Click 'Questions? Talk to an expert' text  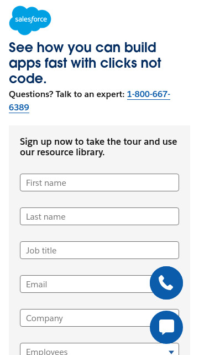[67, 94]
